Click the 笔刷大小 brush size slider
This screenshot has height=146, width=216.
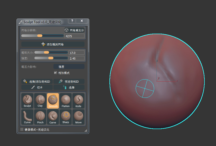(51, 52)
